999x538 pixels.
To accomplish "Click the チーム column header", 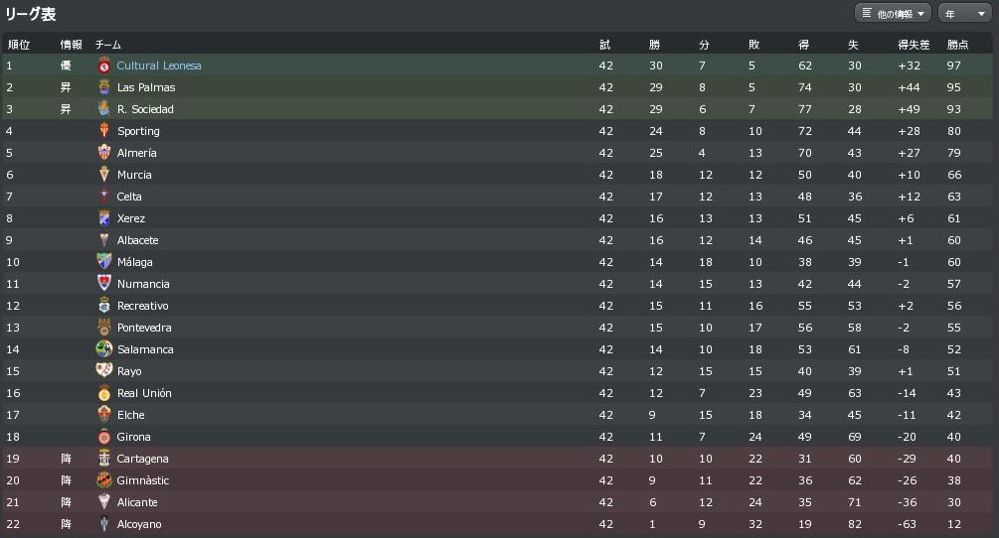I will 107,45.
